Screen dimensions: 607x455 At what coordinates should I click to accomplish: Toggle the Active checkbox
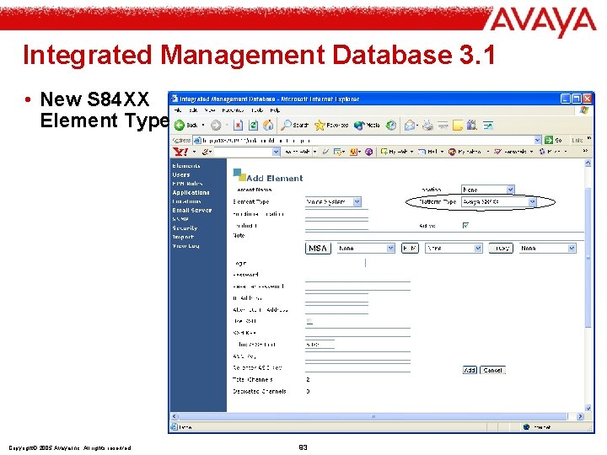[465, 225]
